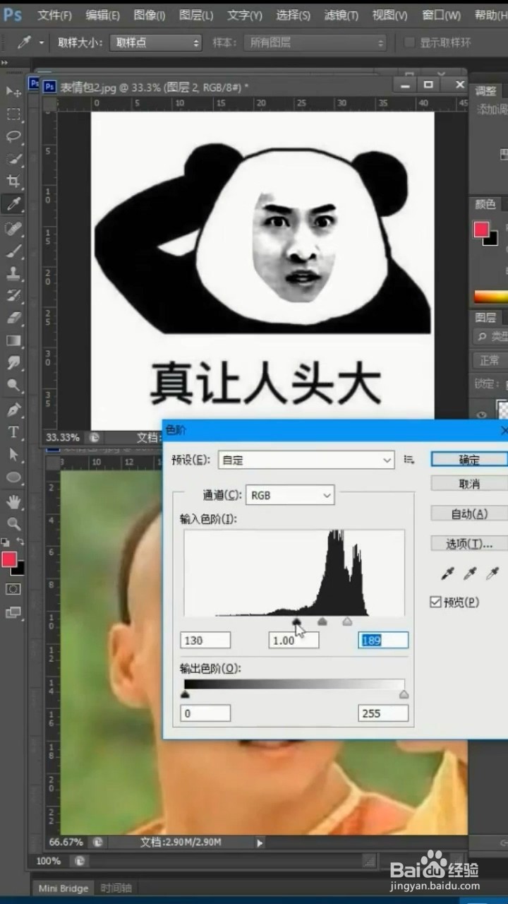The height and width of the screenshot is (904, 508).
Task: Click the input shadows black slider handle
Action: click(297, 621)
